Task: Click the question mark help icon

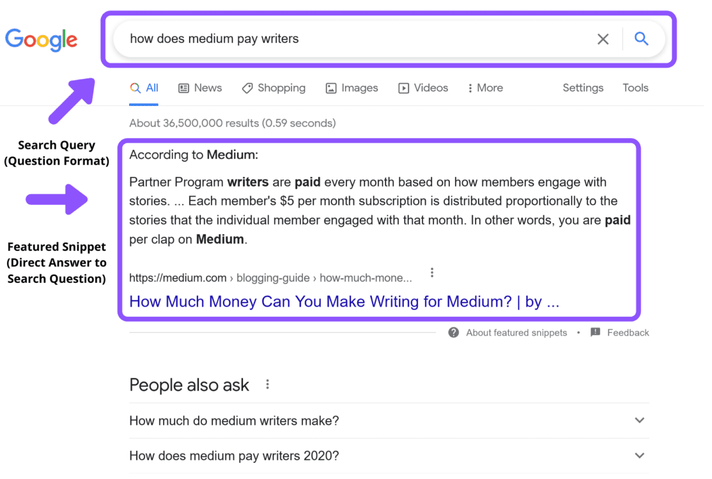Action: click(x=453, y=333)
